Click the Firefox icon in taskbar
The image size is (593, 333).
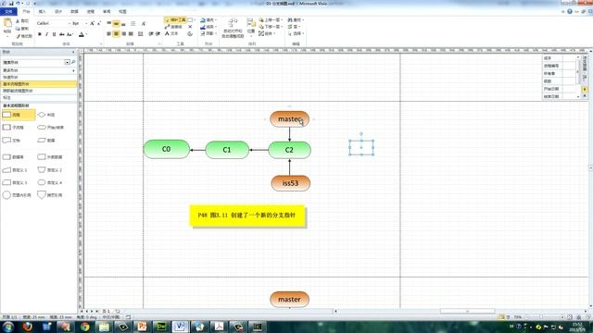[x=28, y=327]
